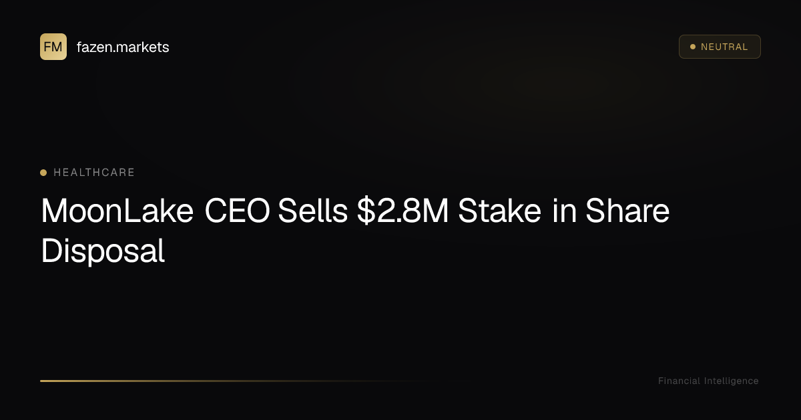801x420 pixels.
Task: Click the gold dot inside NEUTRAL badge
Action: (x=693, y=47)
